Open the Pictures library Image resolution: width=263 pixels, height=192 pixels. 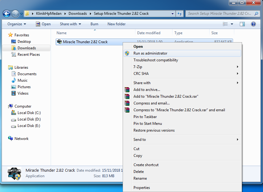21,87
